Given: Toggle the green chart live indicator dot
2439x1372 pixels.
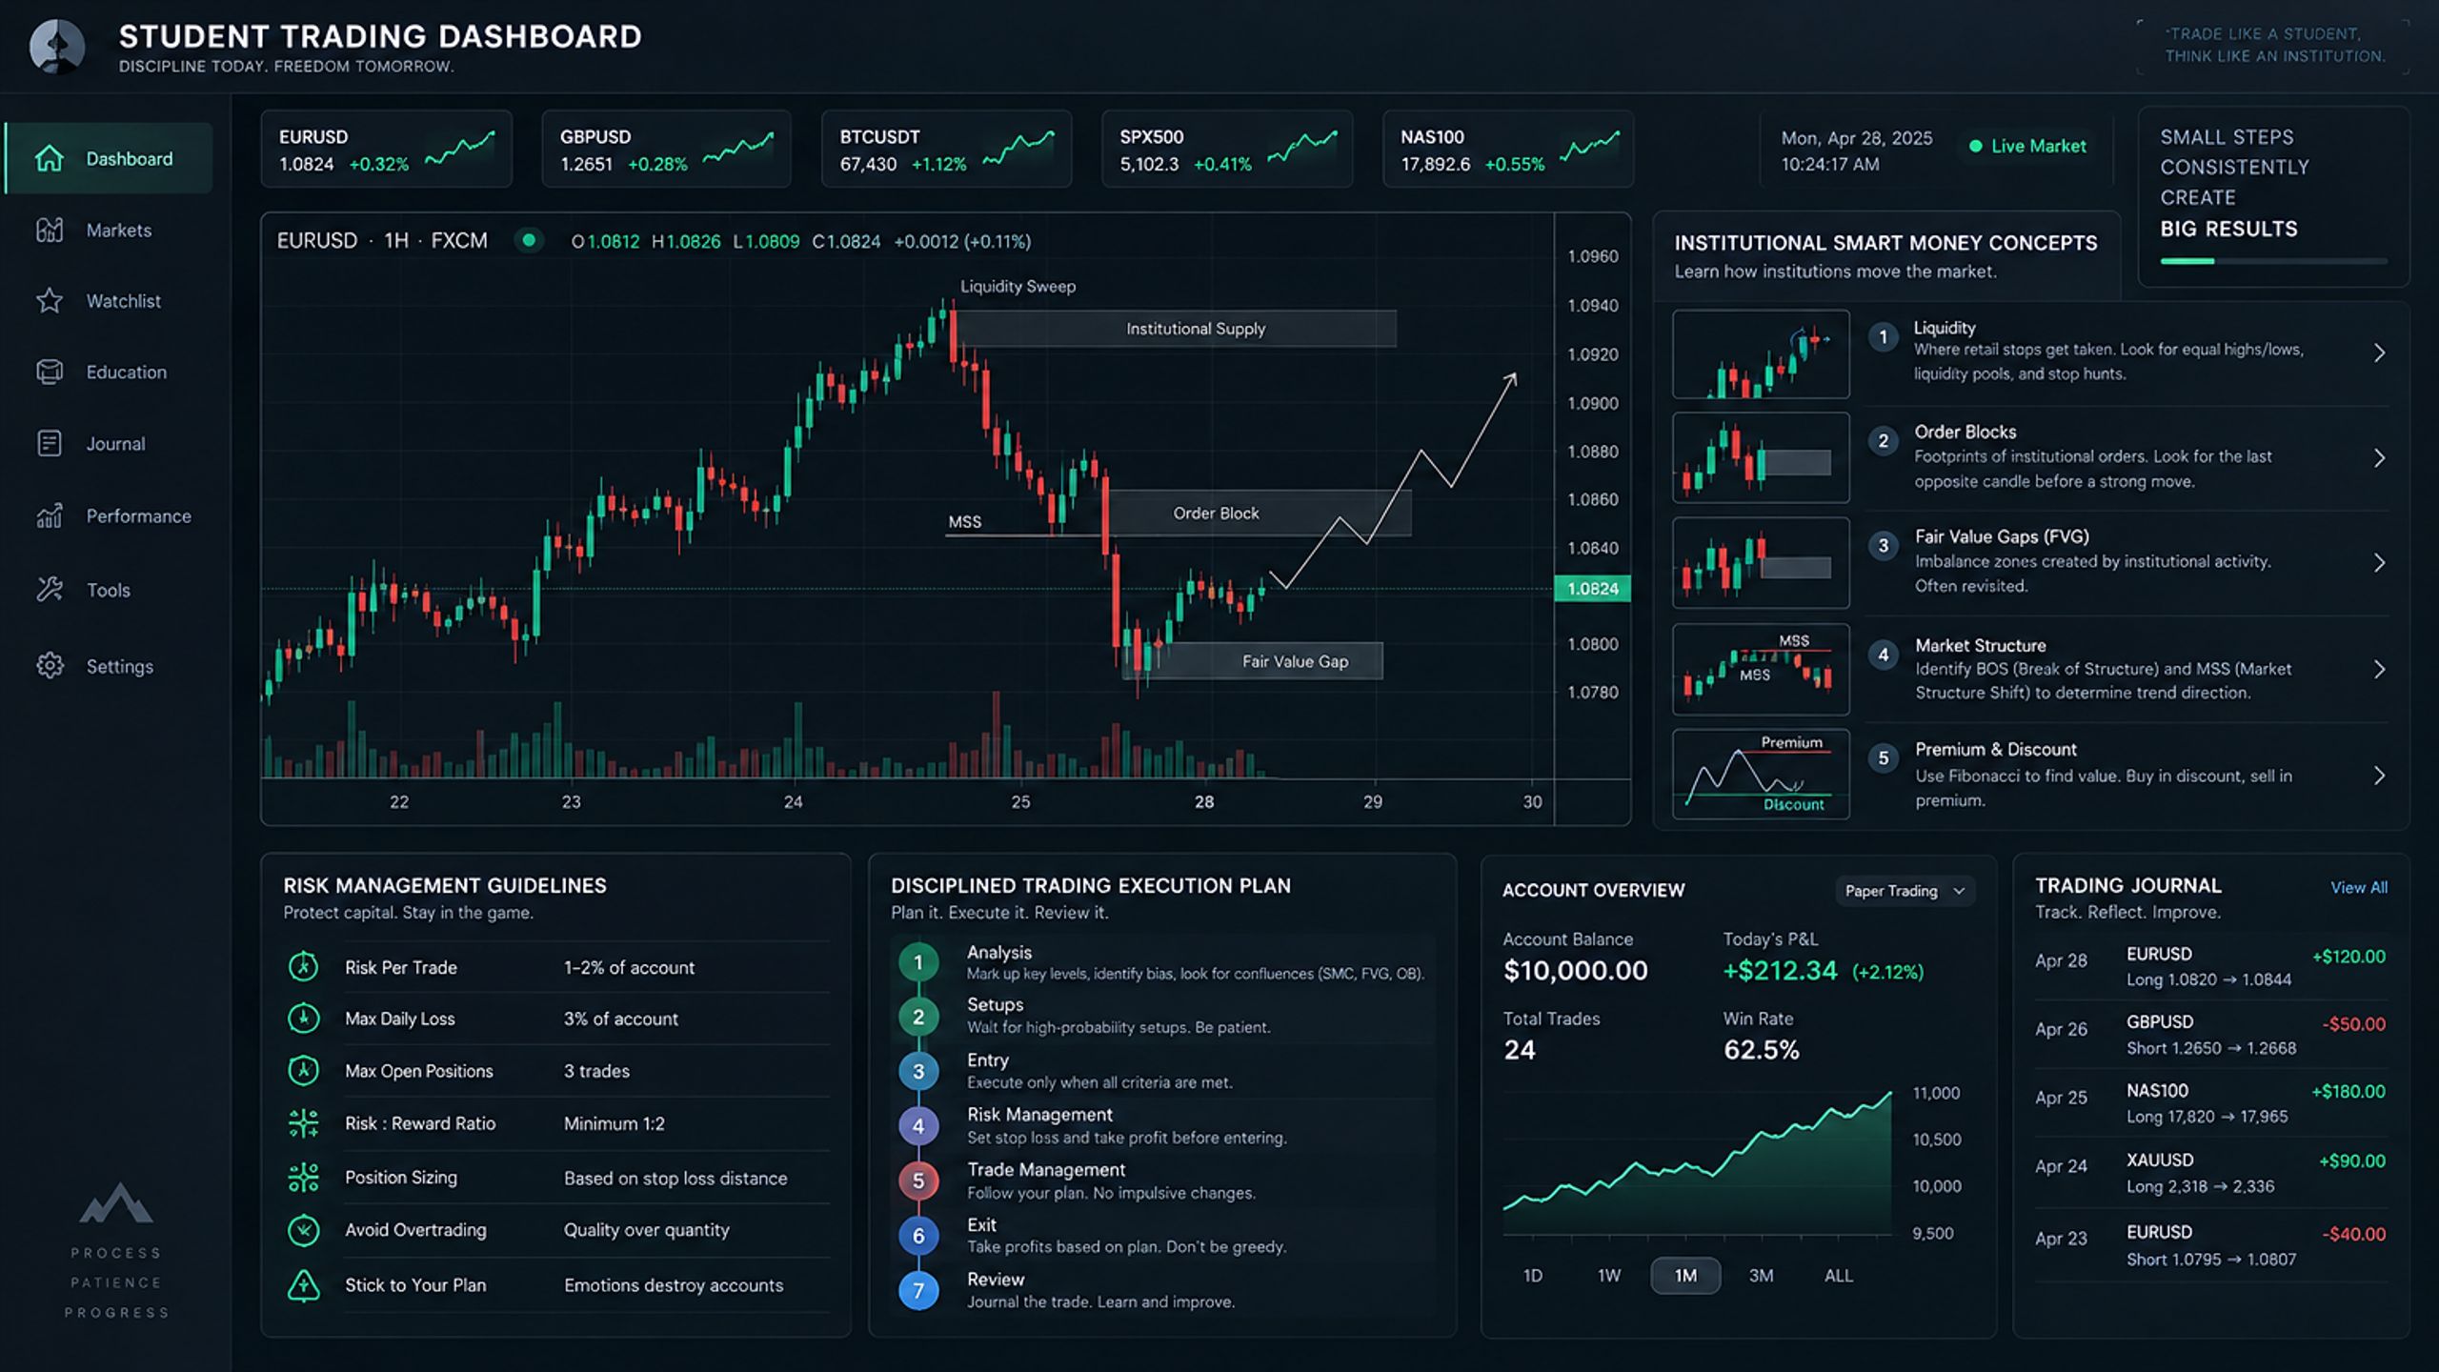Looking at the screenshot, I should coord(529,240).
